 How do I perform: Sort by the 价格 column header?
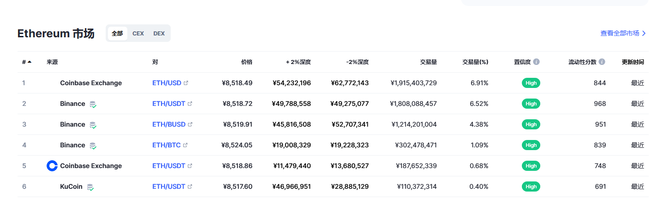click(x=247, y=62)
